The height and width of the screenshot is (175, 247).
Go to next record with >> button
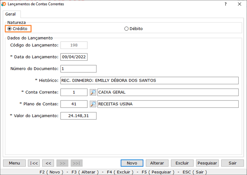point(62,163)
